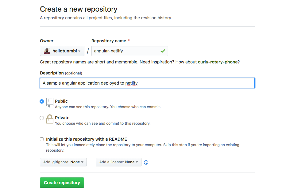
Task: Use the curly-rotary-phone name suggestion
Action: click(x=218, y=62)
